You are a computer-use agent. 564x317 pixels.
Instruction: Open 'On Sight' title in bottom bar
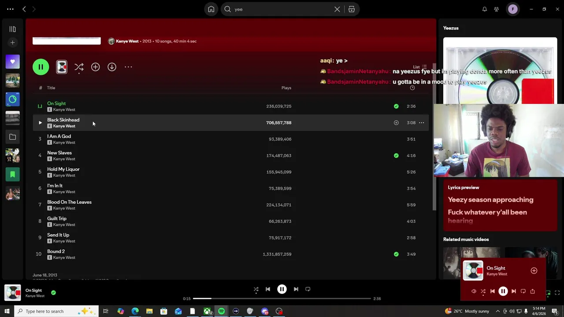(33, 291)
